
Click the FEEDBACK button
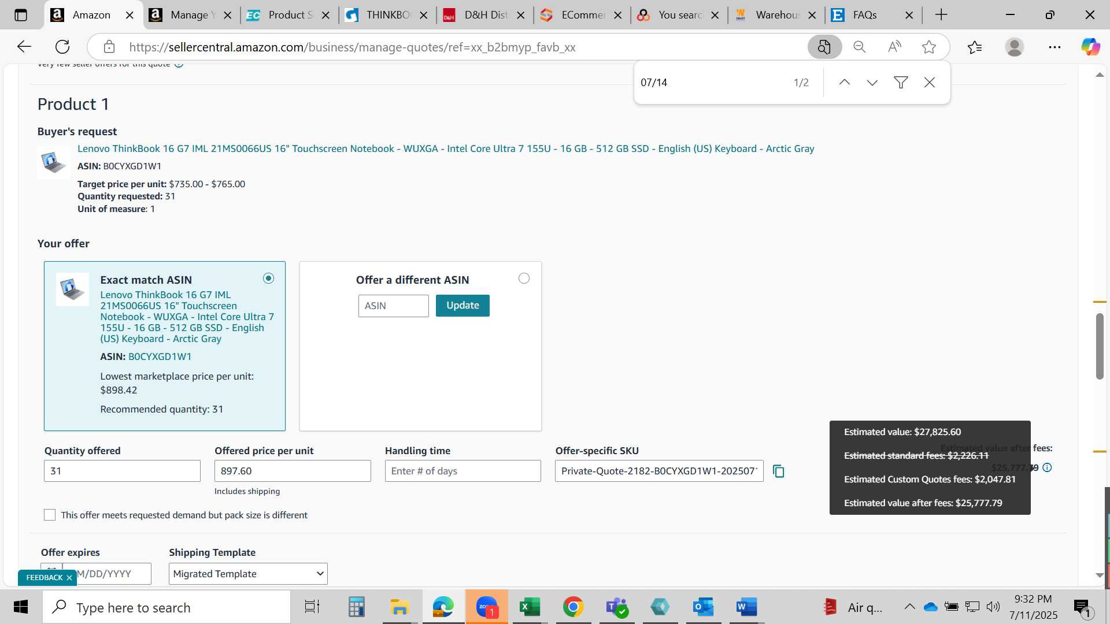[44, 578]
